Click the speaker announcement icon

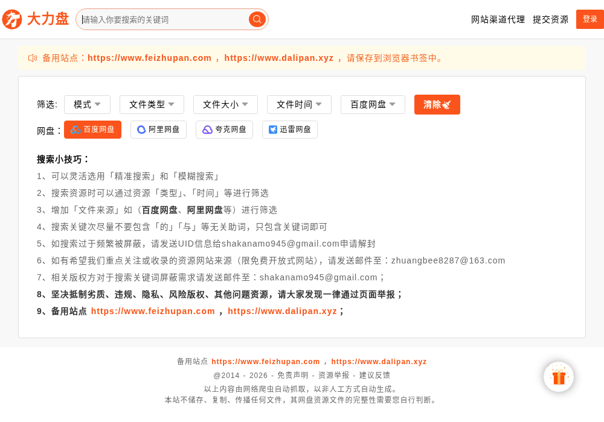point(33,58)
